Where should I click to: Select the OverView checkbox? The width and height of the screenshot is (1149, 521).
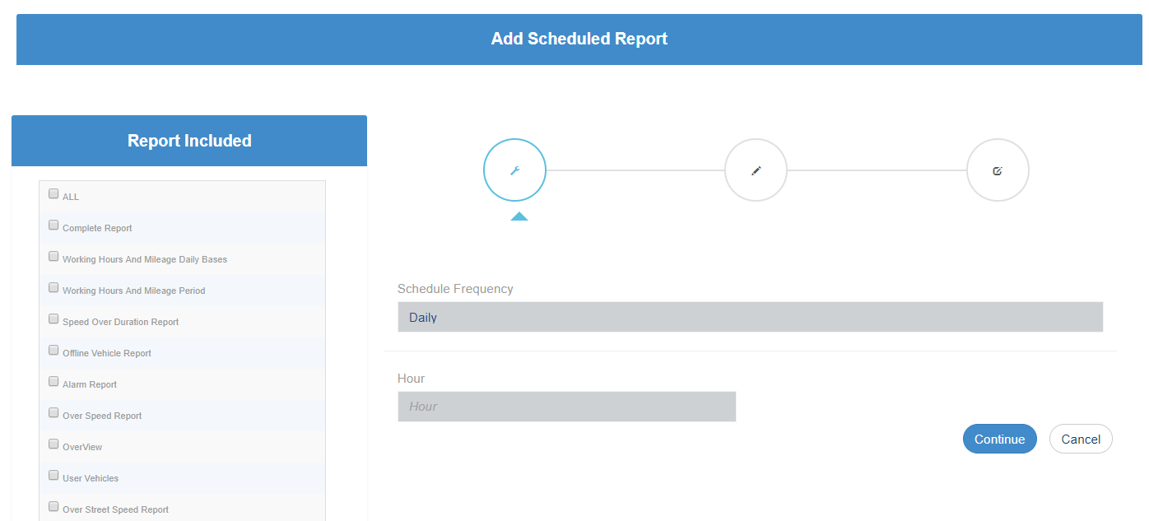[x=53, y=444]
